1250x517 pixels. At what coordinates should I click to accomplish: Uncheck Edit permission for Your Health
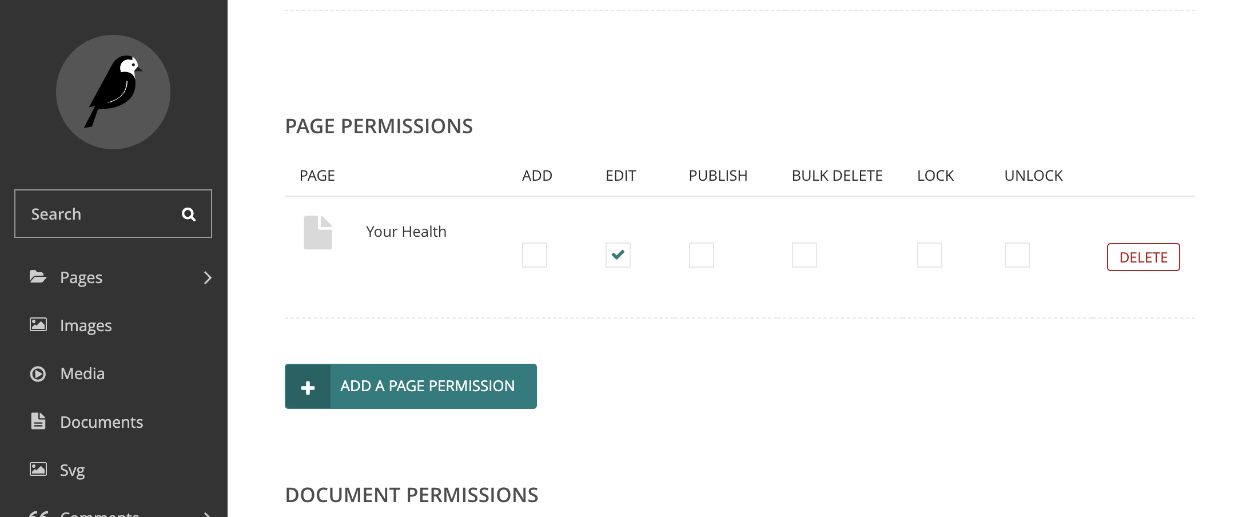click(x=618, y=255)
